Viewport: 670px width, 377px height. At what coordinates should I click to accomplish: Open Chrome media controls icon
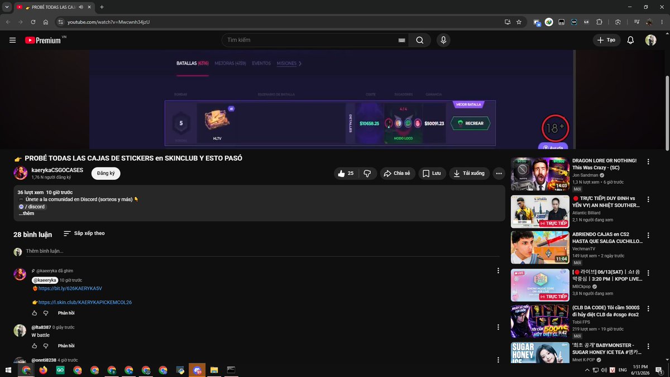coord(636,22)
